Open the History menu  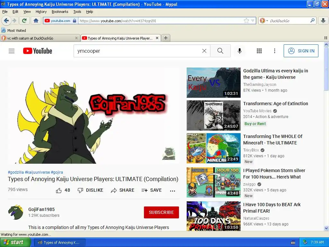(x=41, y=12)
